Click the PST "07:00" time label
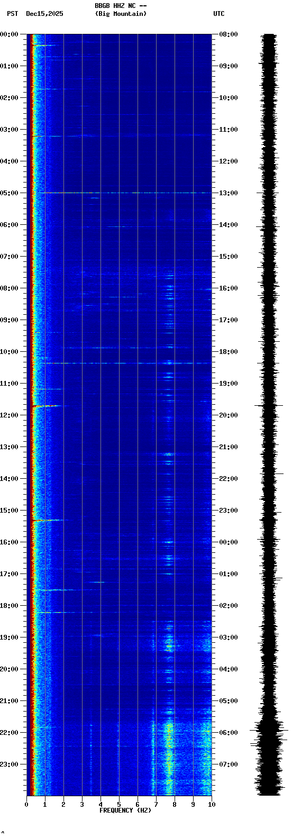 (x=9, y=257)
